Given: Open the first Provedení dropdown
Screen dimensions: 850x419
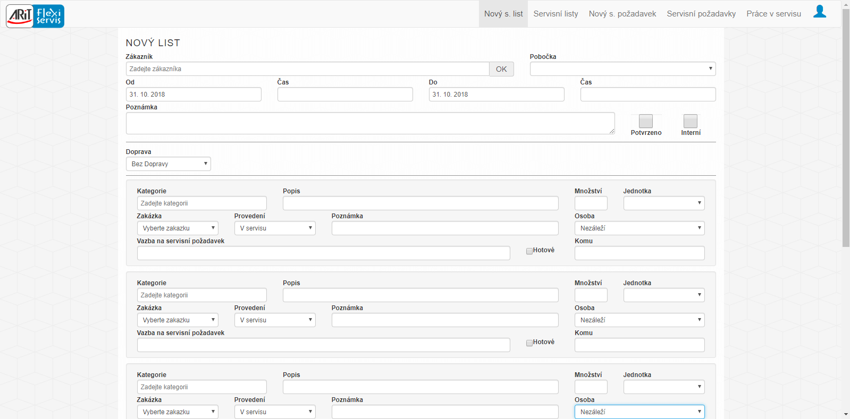Looking at the screenshot, I should click(x=274, y=228).
